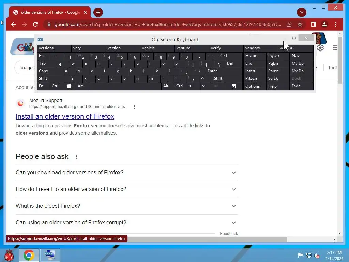Open a new Chrome tab

click(98, 12)
